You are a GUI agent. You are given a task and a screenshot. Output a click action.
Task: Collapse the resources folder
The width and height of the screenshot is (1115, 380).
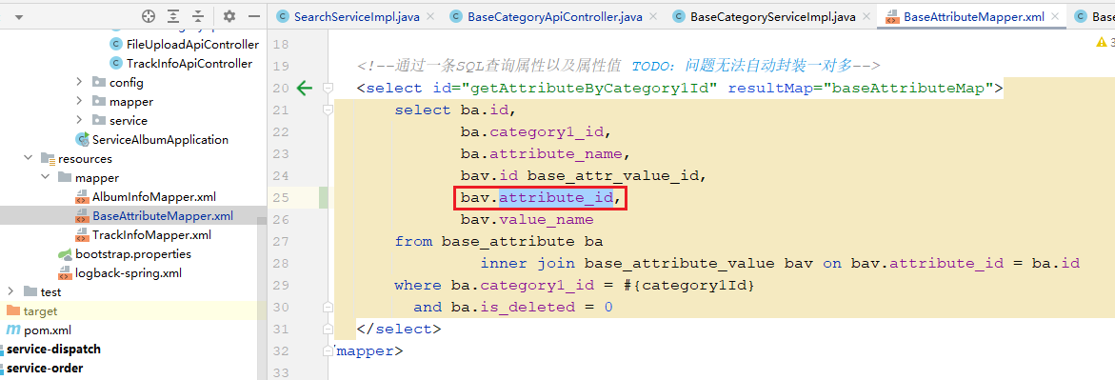[x=29, y=158]
